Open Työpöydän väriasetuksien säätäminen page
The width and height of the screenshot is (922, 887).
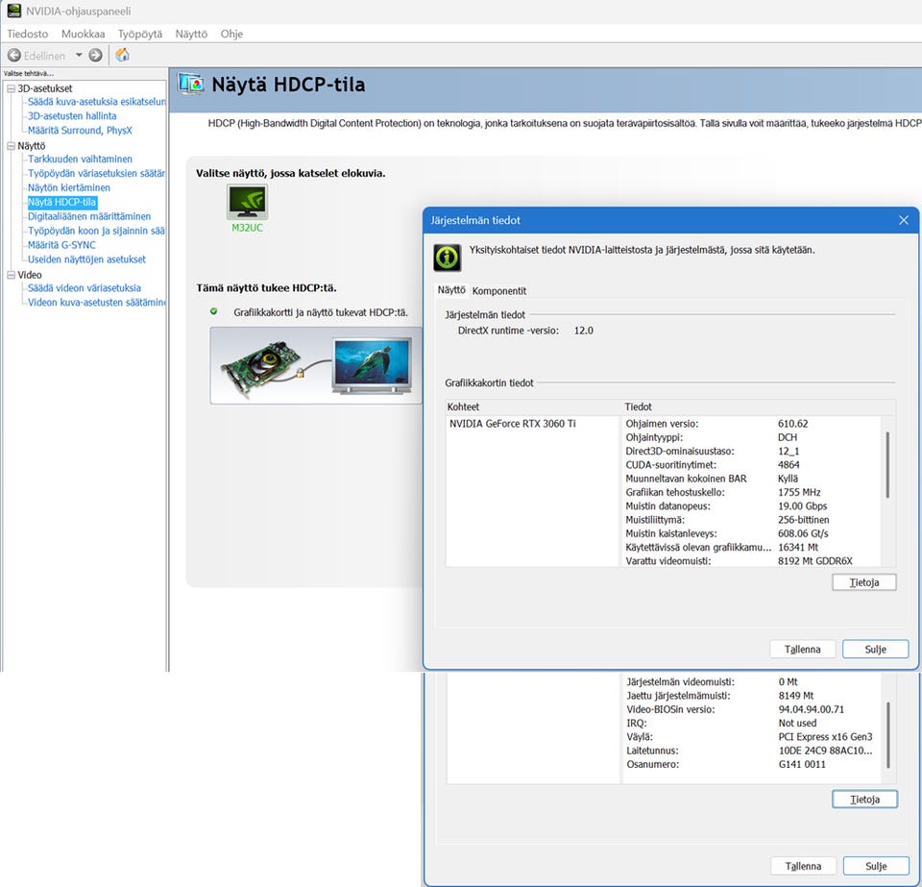point(96,173)
